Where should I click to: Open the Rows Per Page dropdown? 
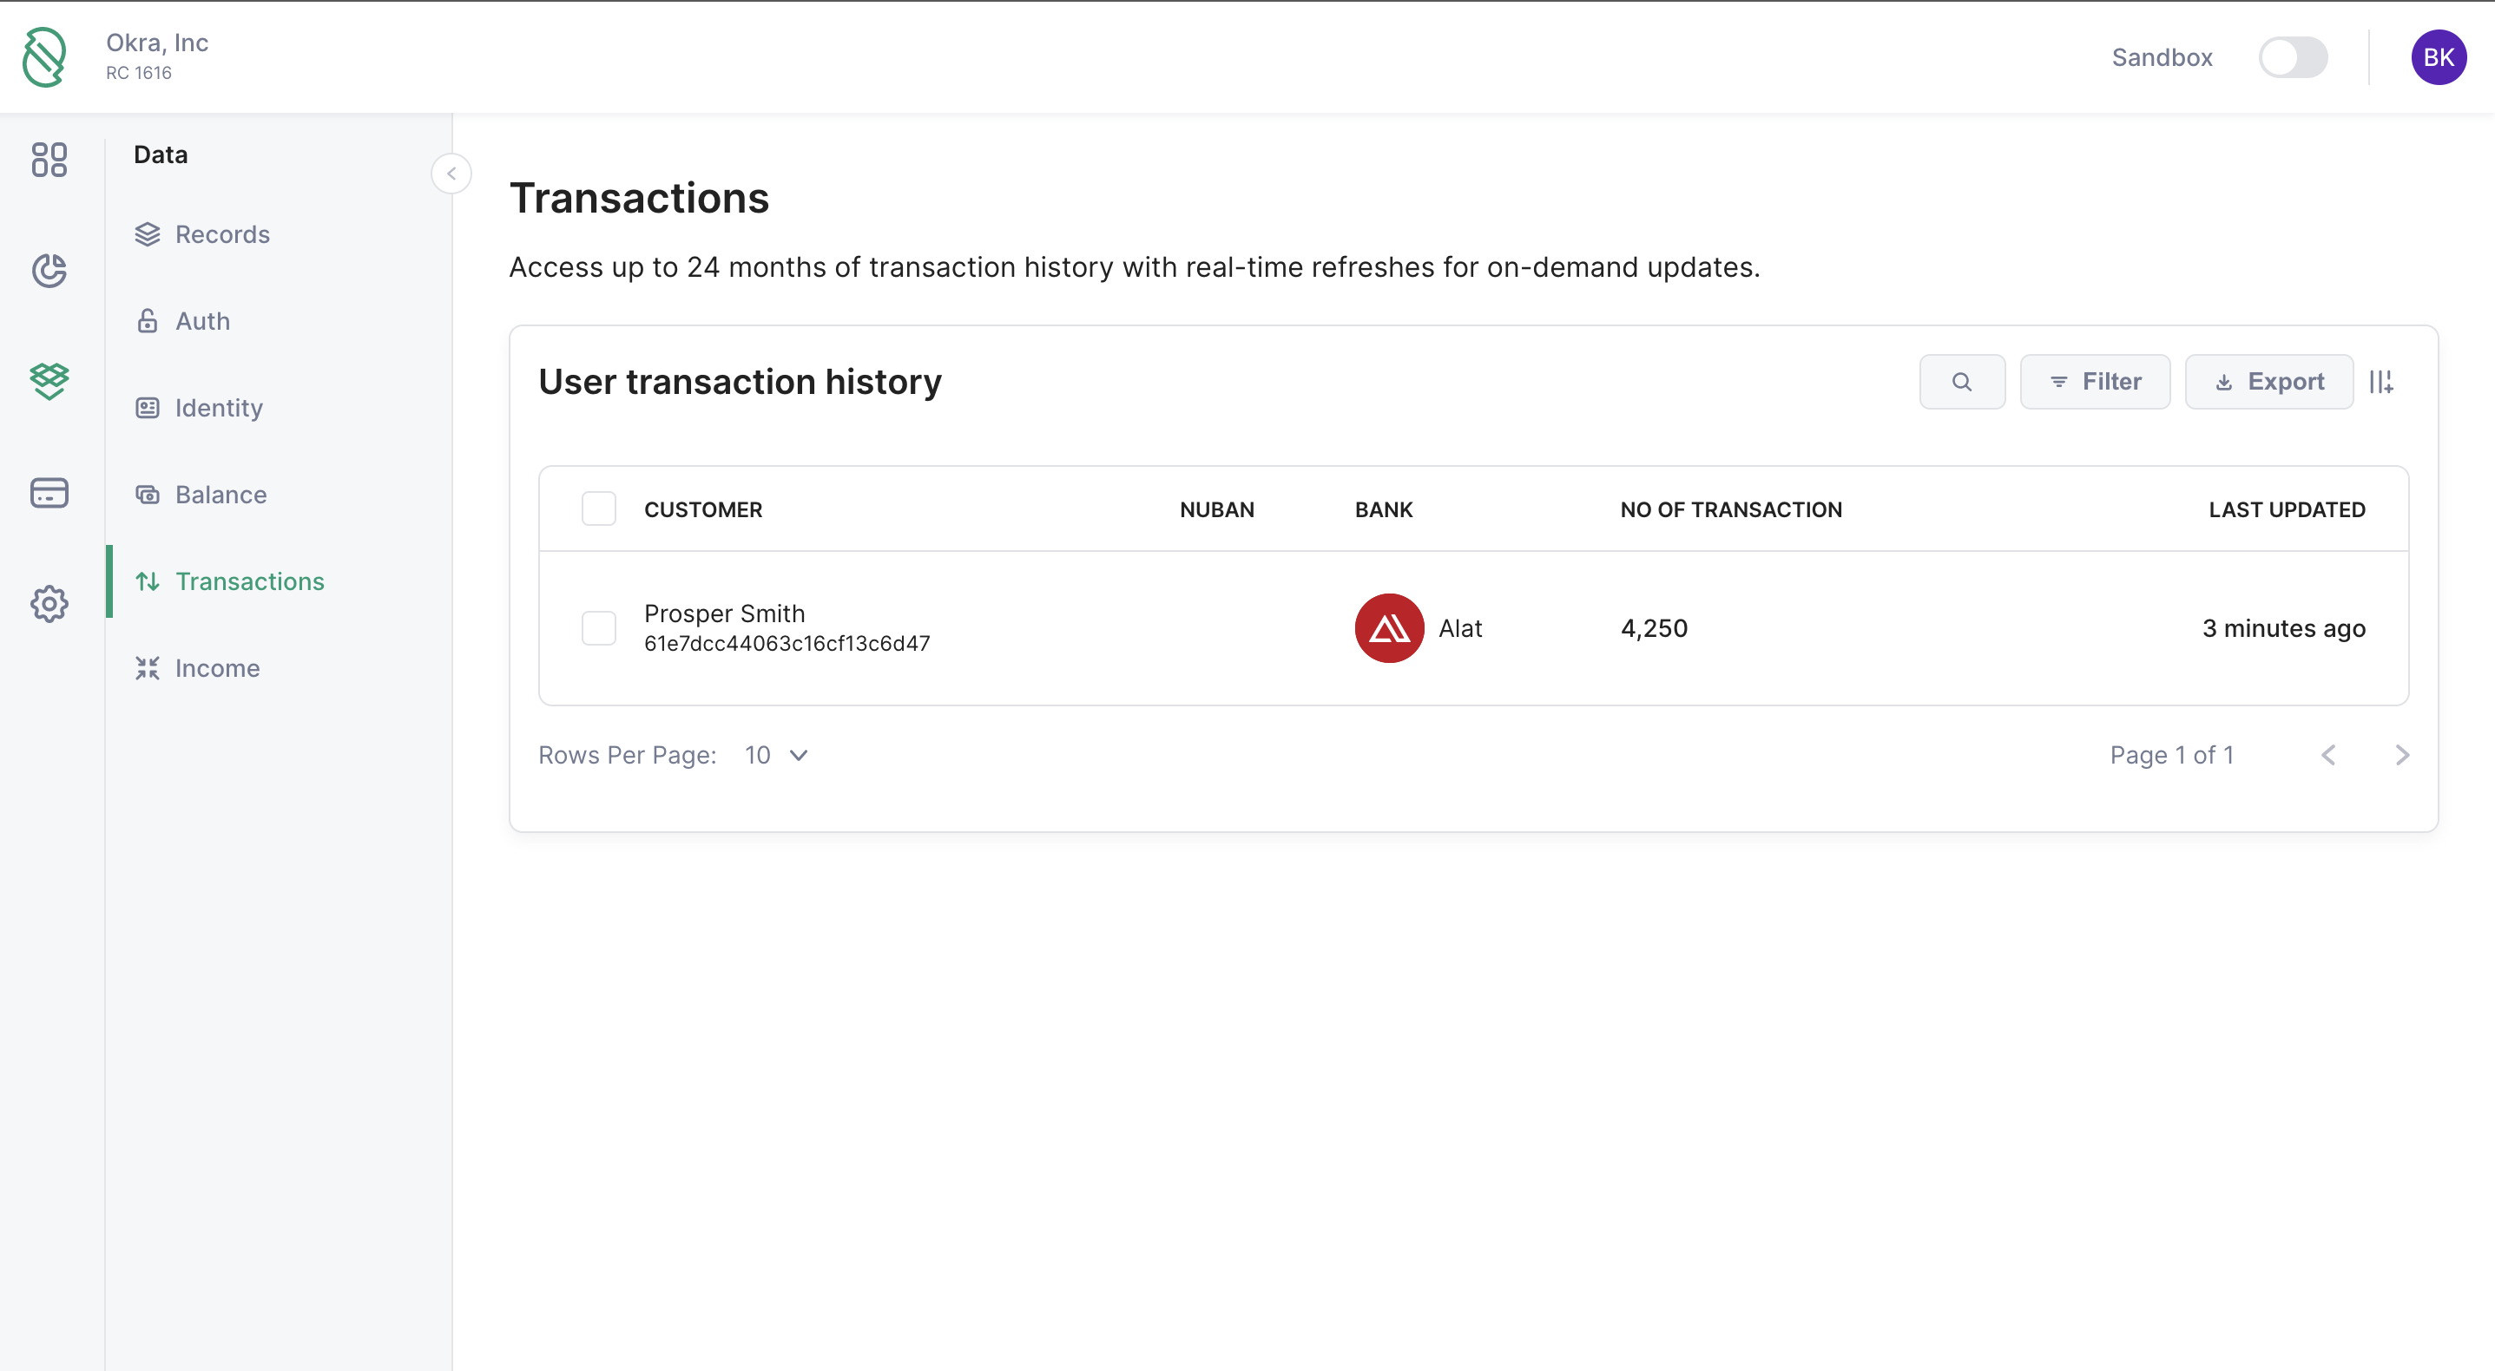tap(776, 755)
